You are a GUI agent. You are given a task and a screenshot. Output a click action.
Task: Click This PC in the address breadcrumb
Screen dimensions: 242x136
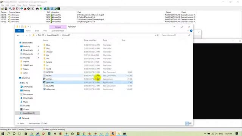point(41,35)
